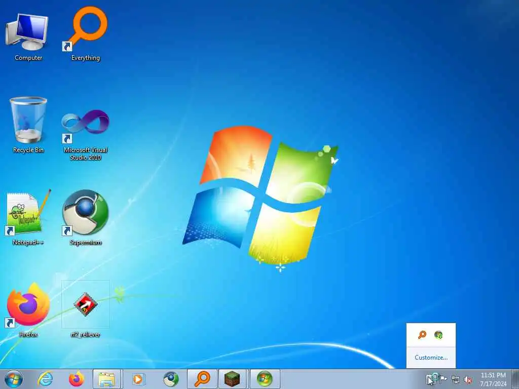Switch to the Minecraft grass block taskbar button
The image size is (519, 389).
232,379
